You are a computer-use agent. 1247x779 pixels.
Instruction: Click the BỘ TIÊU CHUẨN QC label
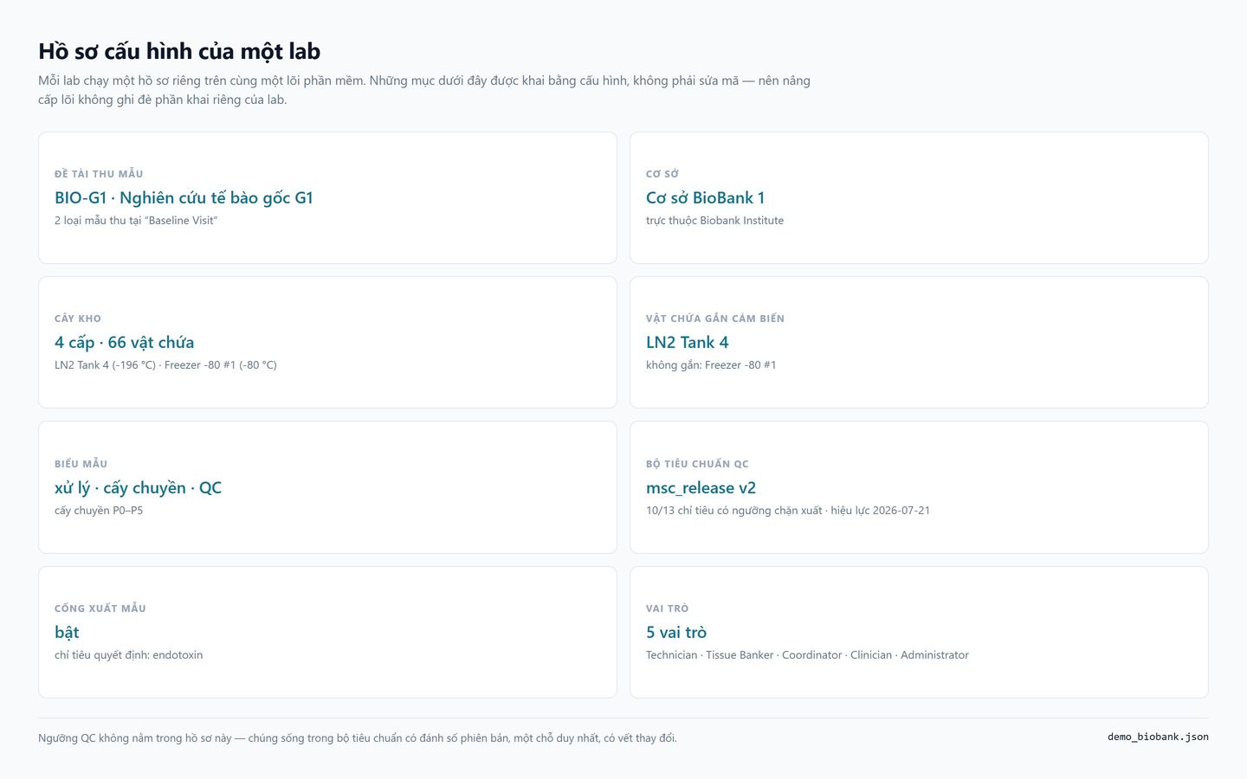pyautogui.click(x=697, y=464)
